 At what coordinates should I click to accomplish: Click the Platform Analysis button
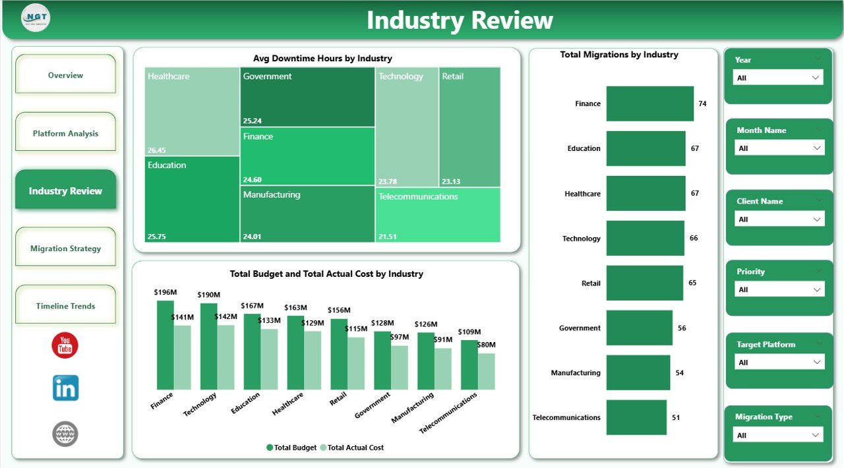pos(65,132)
